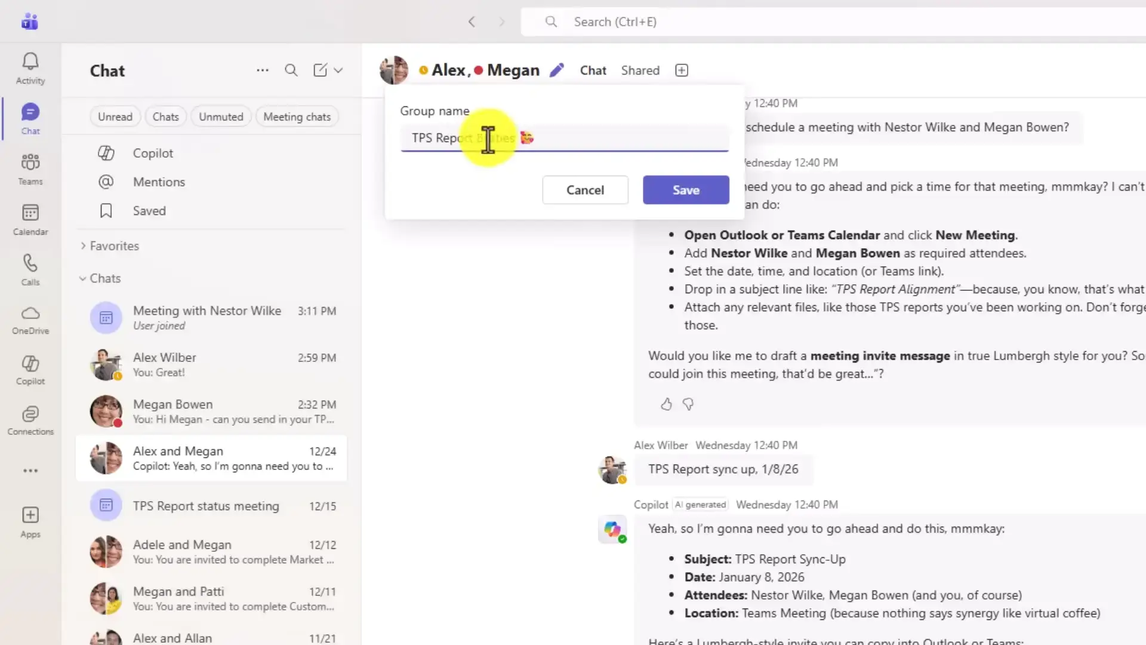1146x645 pixels.
Task: Go back with the left arrow
Action: (x=472, y=22)
